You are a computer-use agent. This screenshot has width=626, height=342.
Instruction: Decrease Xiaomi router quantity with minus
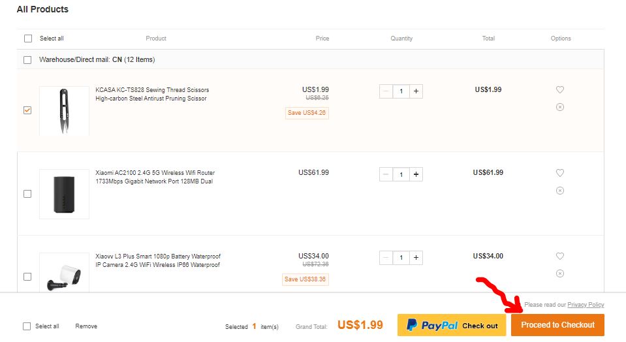click(x=386, y=174)
